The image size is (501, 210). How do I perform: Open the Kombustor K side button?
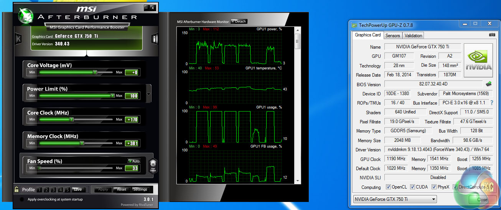pos(18,39)
